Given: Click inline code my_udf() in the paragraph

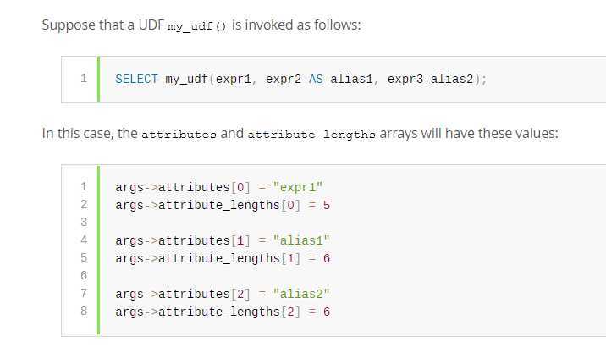Looking at the screenshot, I should (197, 26).
